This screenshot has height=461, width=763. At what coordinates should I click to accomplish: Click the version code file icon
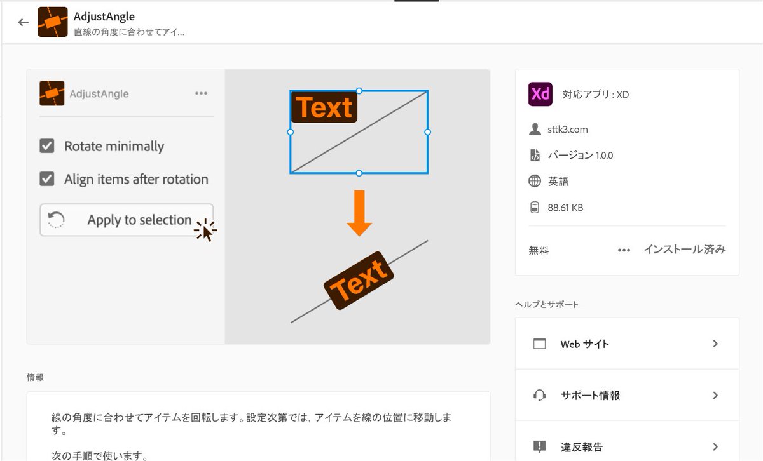tap(535, 155)
